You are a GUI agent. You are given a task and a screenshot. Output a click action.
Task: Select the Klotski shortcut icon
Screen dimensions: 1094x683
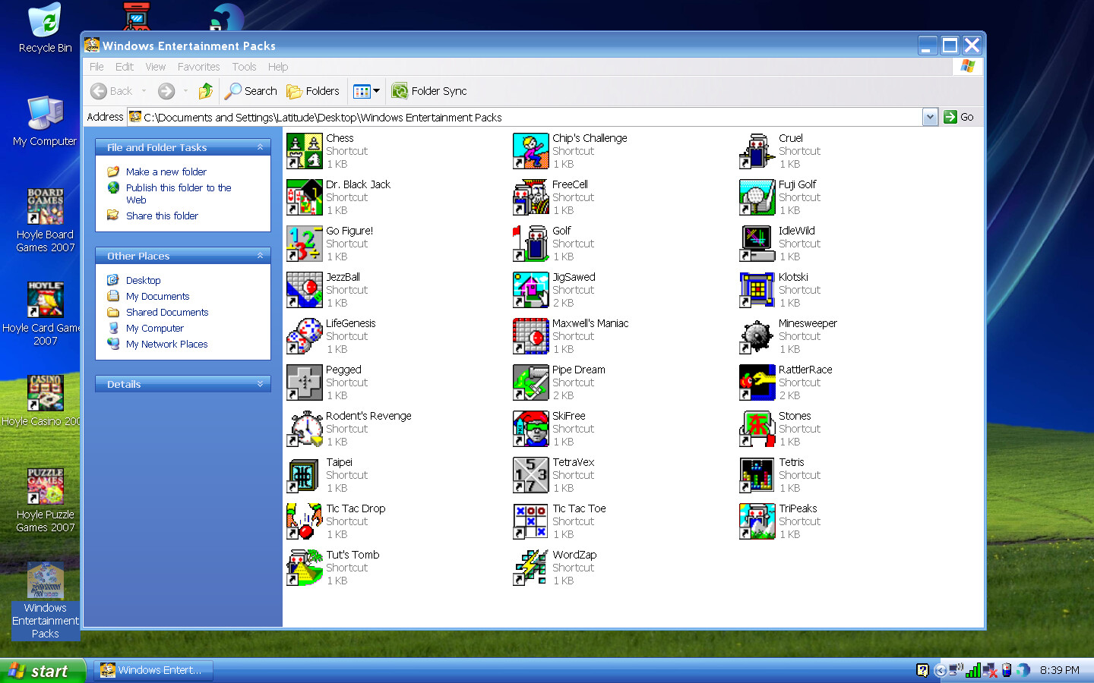tap(757, 290)
